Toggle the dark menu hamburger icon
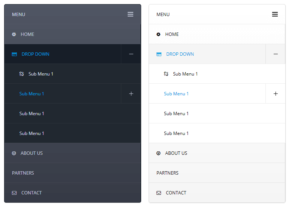Image resolution: width=289 pixels, height=206 pixels. click(x=130, y=14)
